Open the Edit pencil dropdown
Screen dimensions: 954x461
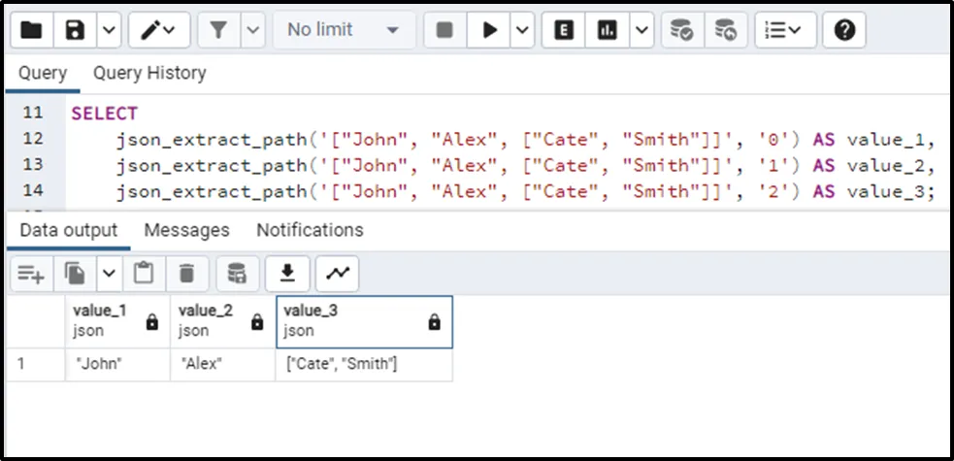pyautogui.click(x=159, y=31)
